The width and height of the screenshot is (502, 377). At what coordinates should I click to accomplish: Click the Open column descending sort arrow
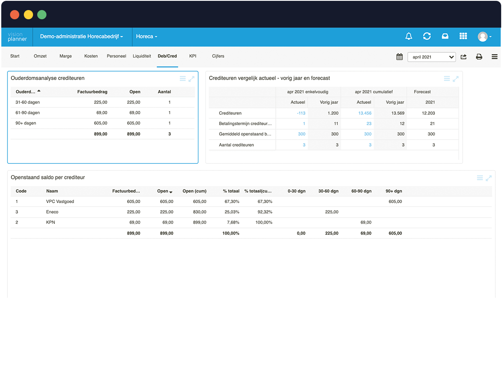(171, 192)
